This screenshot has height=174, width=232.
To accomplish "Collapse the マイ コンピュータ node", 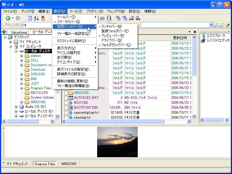I will tap(10, 46).
